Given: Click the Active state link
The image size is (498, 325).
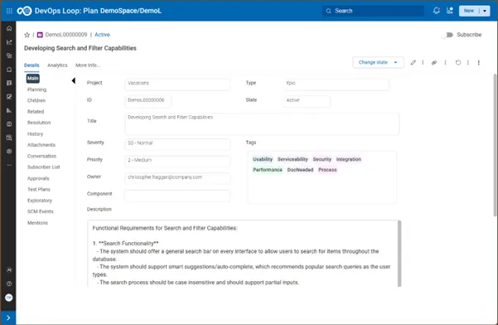Looking at the screenshot, I should pos(102,35).
